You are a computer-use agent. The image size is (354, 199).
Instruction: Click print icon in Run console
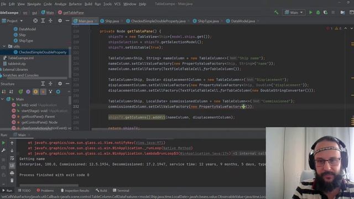click(x=12, y=173)
